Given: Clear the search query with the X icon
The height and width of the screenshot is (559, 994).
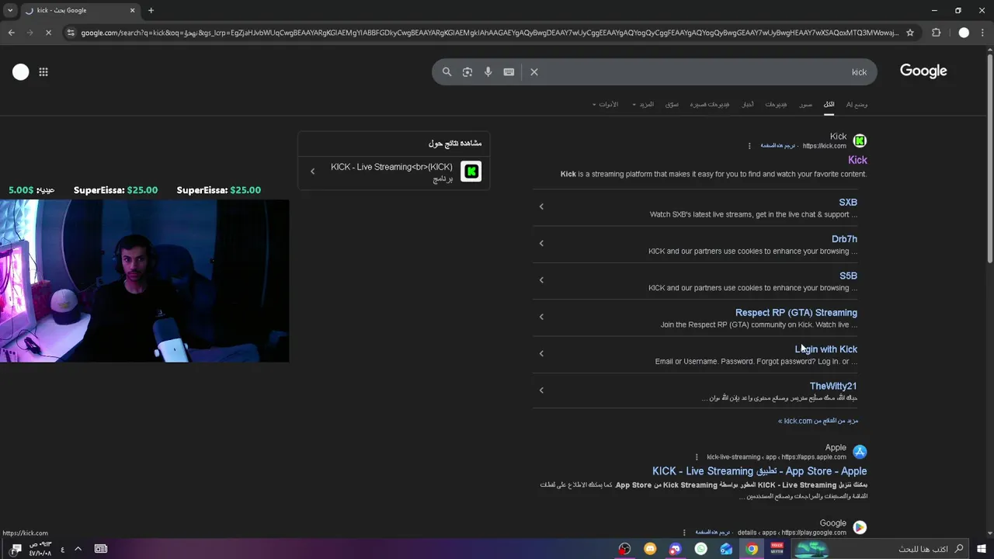Looking at the screenshot, I should pos(534,71).
